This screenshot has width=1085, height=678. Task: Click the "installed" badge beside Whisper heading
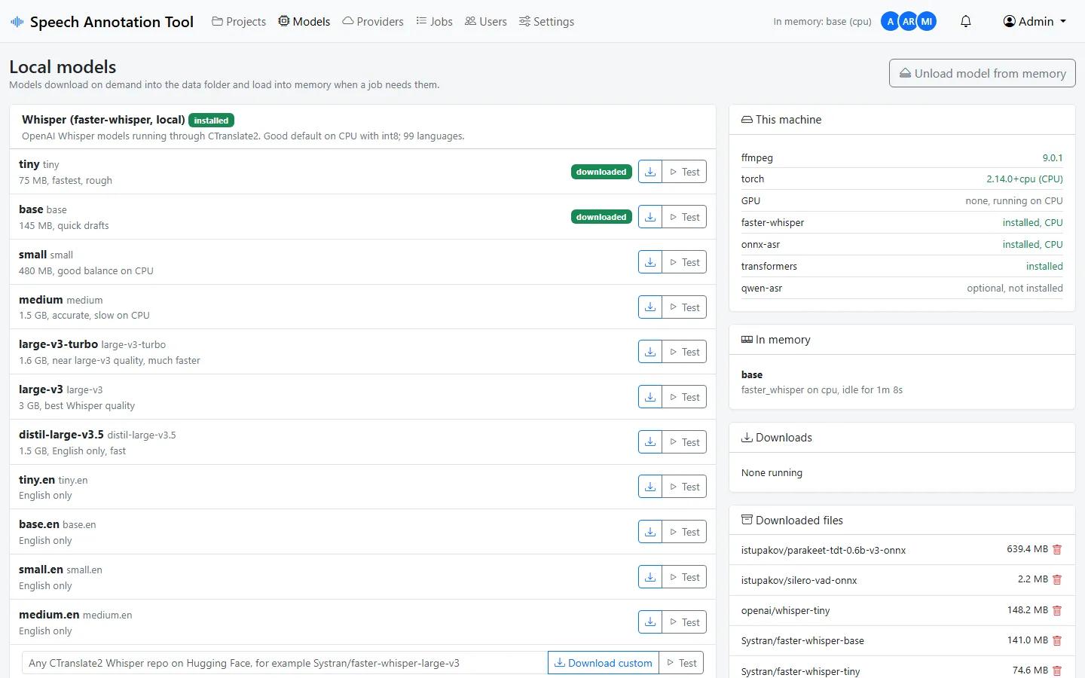coord(211,121)
